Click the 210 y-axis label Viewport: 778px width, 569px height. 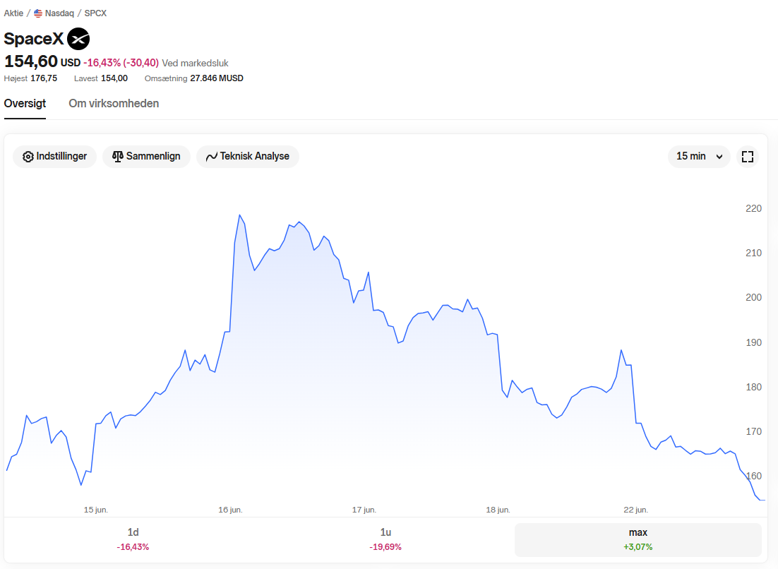click(753, 253)
